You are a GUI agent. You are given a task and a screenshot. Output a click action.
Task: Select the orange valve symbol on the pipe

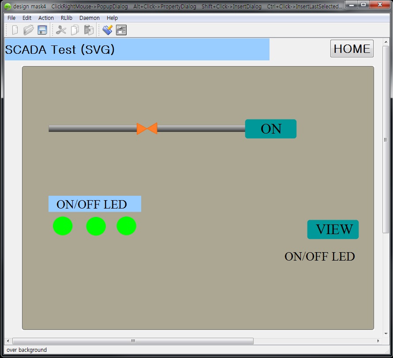point(147,129)
